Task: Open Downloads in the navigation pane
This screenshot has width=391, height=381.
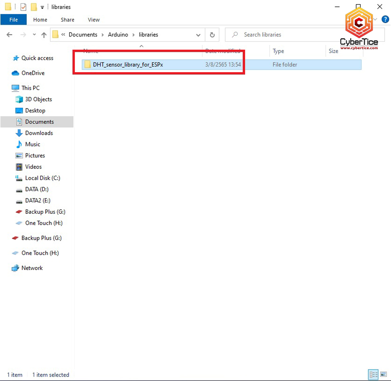Action: tap(39, 133)
